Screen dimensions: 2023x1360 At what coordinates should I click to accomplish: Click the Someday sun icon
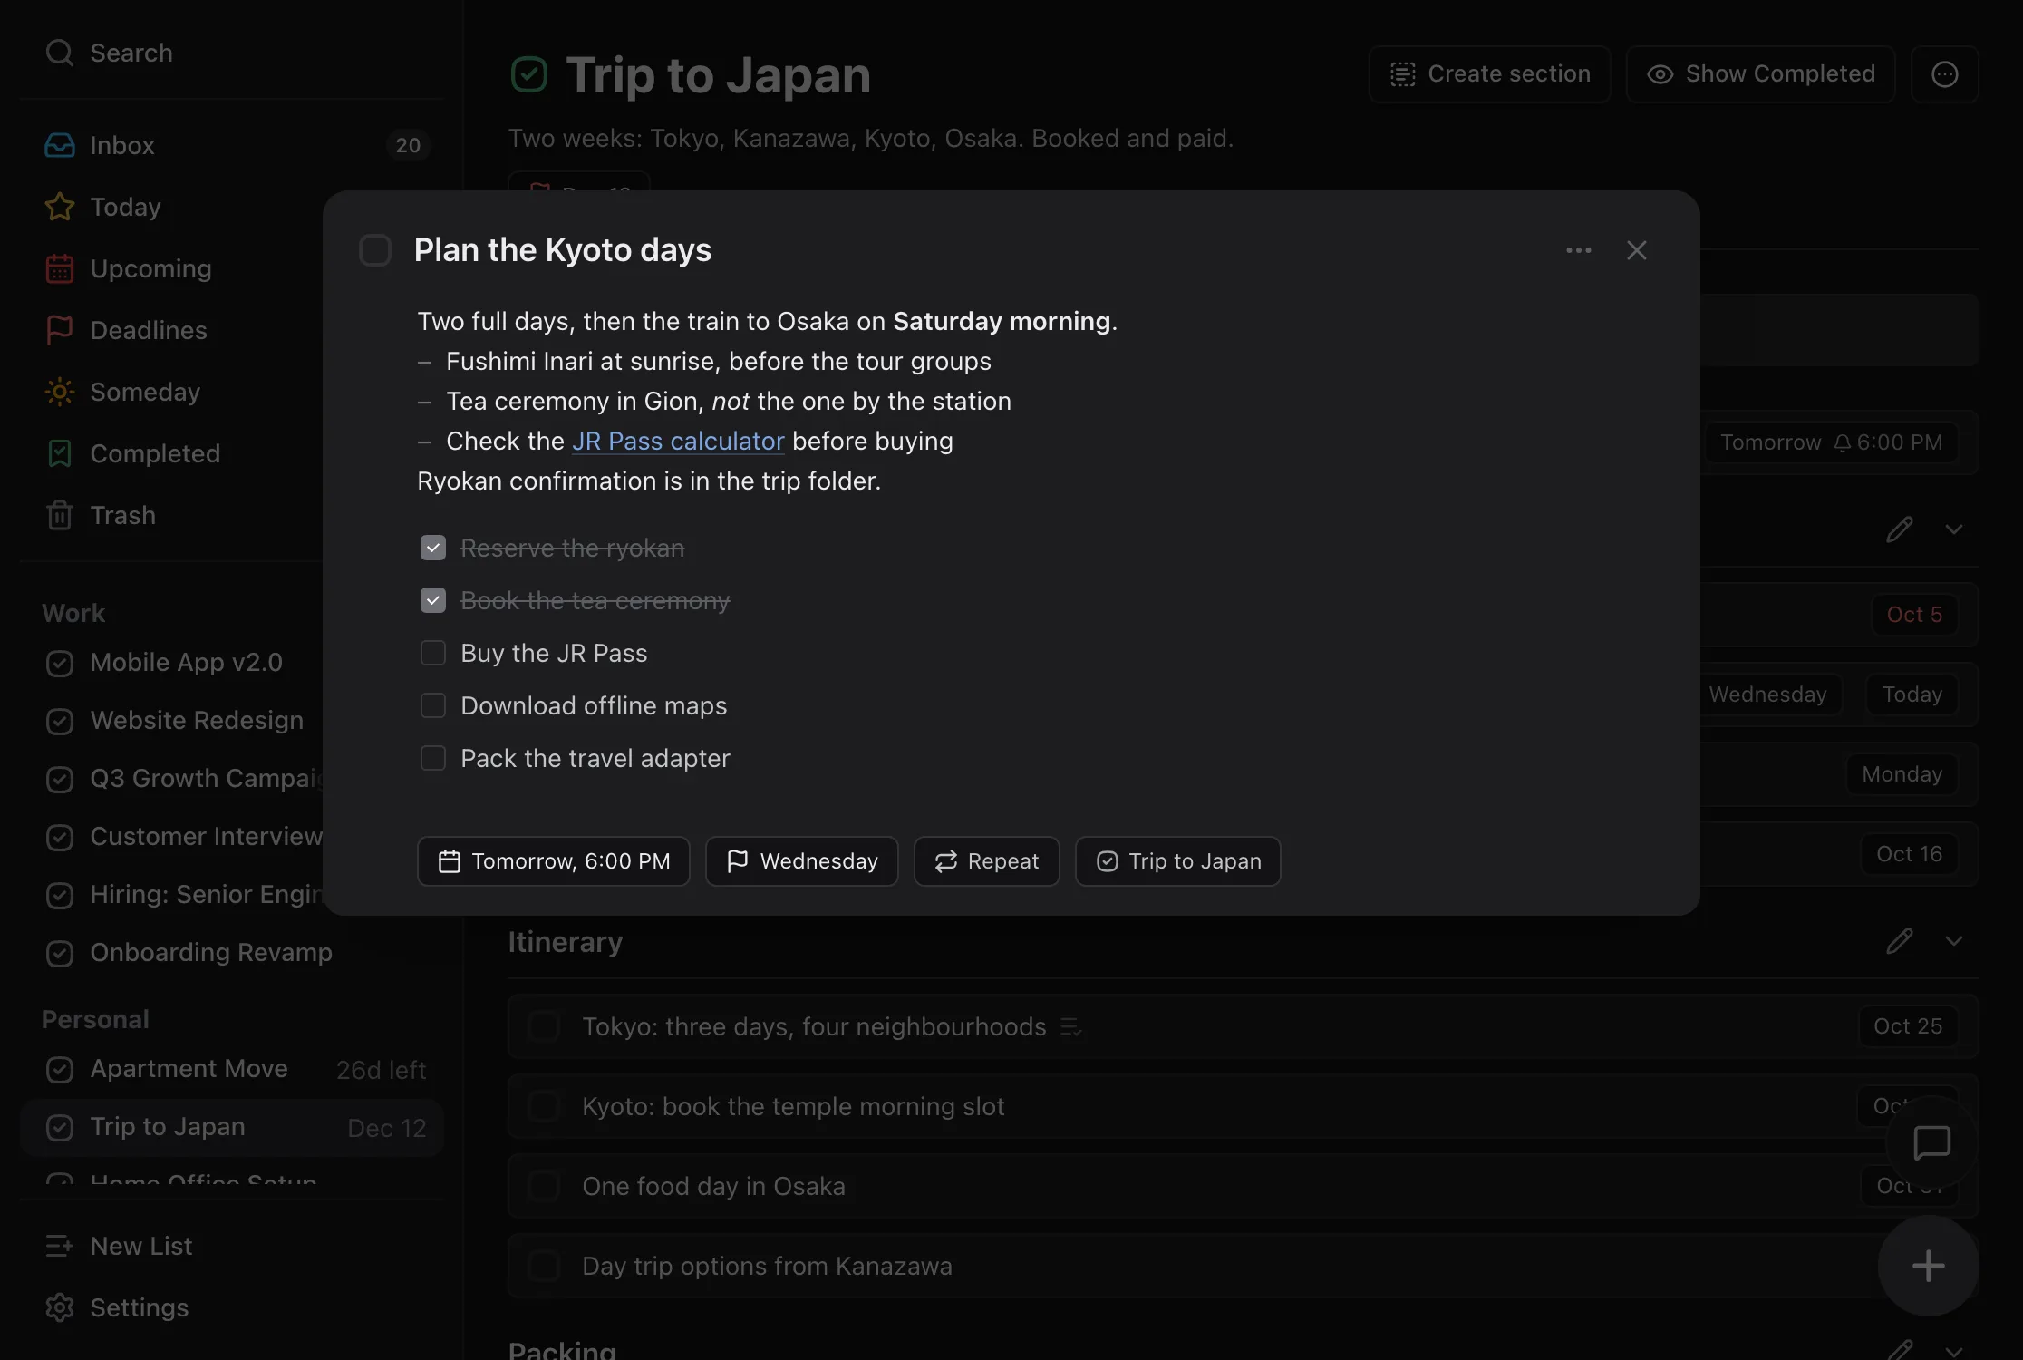[x=60, y=392]
